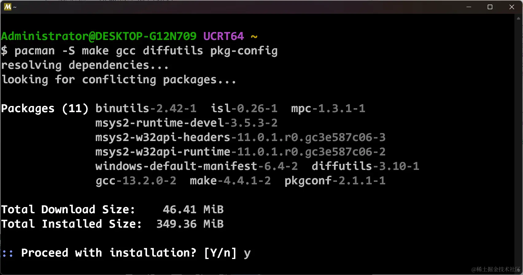Click the UCRT64 prompt label
The height and width of the screenshot is (275, 523).
coord(223,36)
